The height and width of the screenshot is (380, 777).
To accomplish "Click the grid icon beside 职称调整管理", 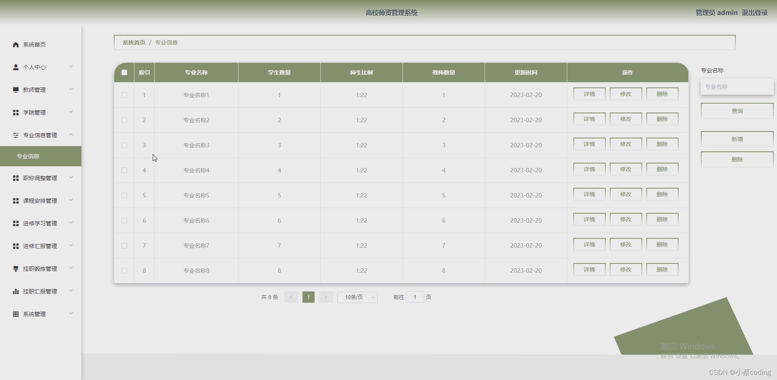I will click(x=16, y=178).
